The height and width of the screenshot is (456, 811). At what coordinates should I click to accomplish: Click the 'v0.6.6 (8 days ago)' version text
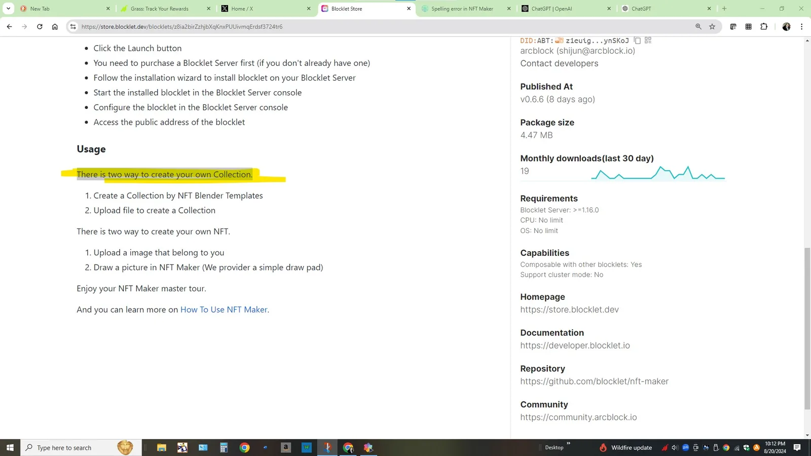558,99
